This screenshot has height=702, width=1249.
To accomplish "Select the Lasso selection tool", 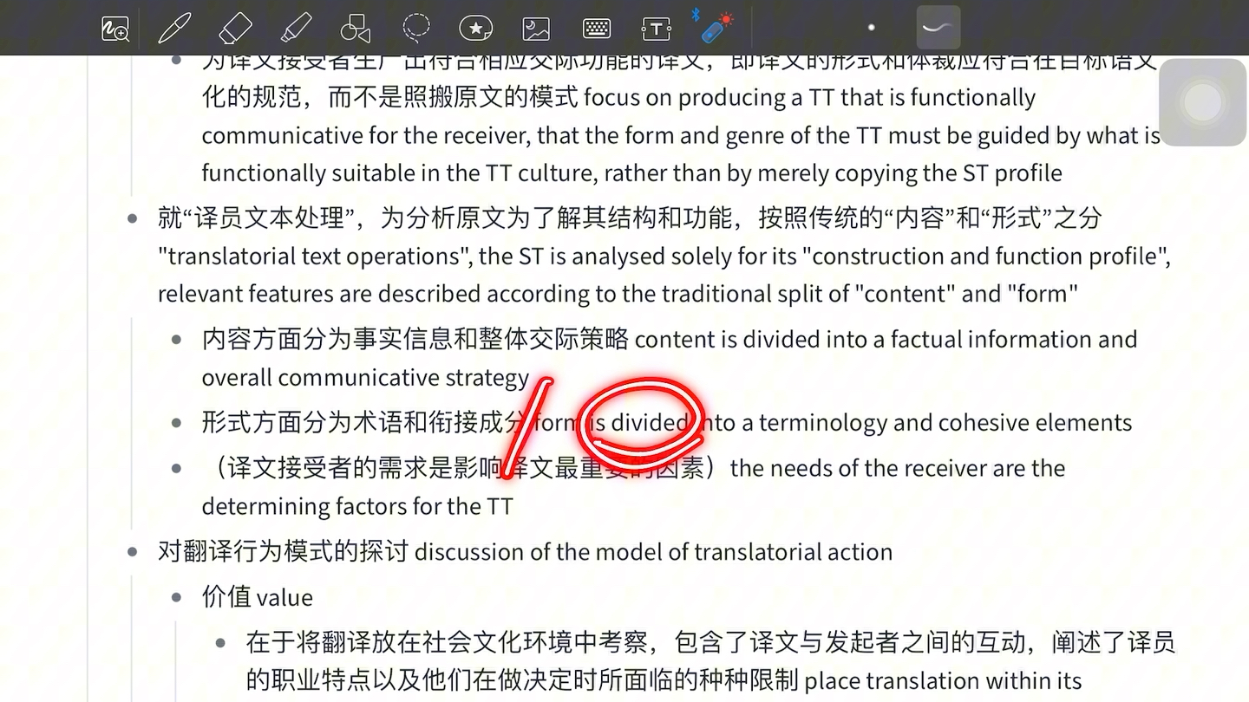I will click(416, 29).
